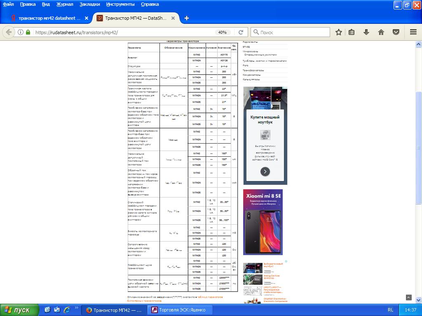The image size is (422, 316).
Task: Expand hidden quick launch icons chevron
Action: point(76,308)
